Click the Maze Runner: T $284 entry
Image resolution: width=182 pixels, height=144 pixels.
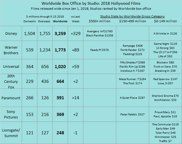(132, 79)
